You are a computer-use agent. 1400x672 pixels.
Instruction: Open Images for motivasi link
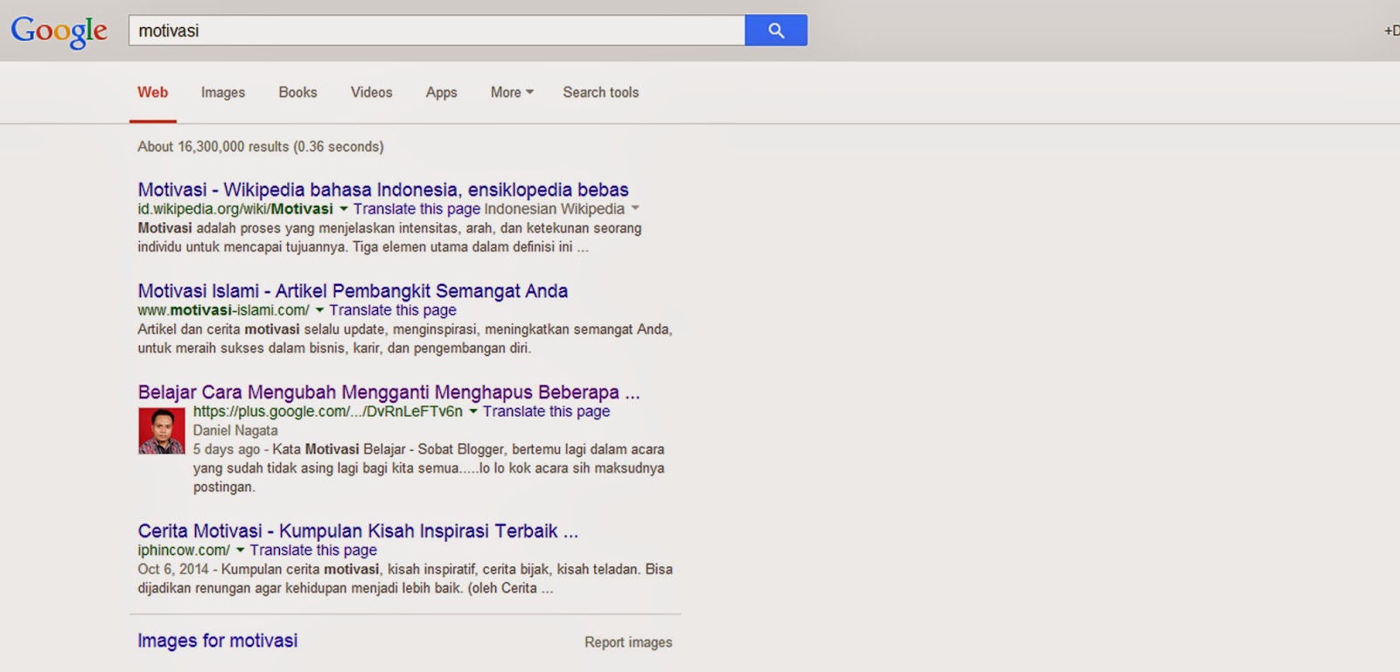pyautogui.click(x=218, y=641)
